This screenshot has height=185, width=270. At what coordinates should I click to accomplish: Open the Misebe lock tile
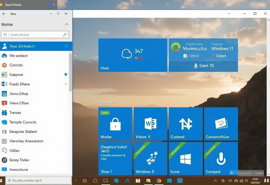click(115, 124)
